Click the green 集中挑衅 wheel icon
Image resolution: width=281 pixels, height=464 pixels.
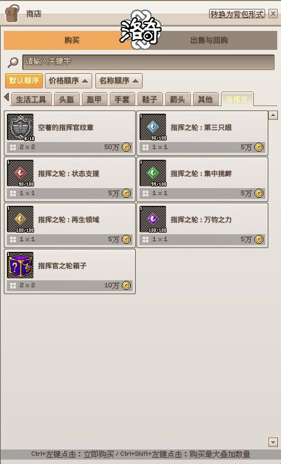(x=153, y=173)
